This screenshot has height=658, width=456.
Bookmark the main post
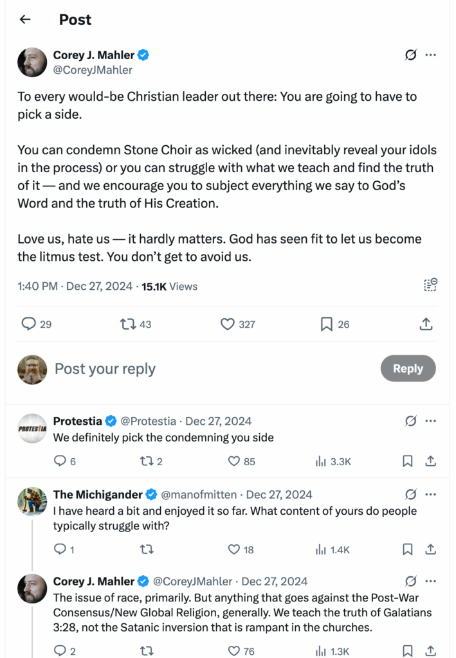[x=327, y=325]
